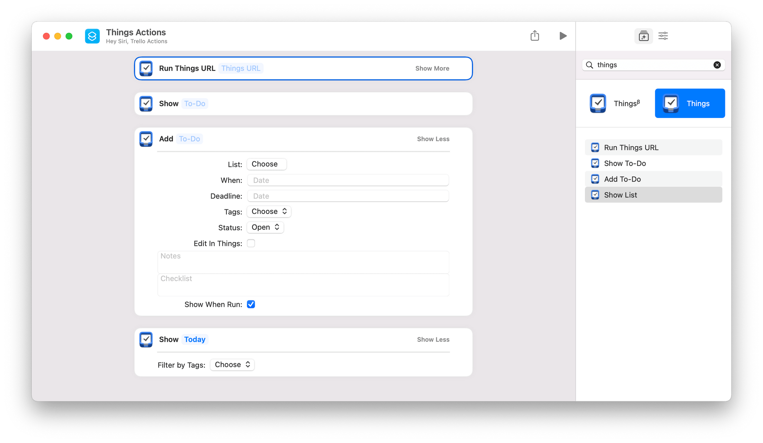The width and height of the screenshot is (763, 443).
Task: Click the Run Things URL action checkbox
Action: (x=146, y=68)
